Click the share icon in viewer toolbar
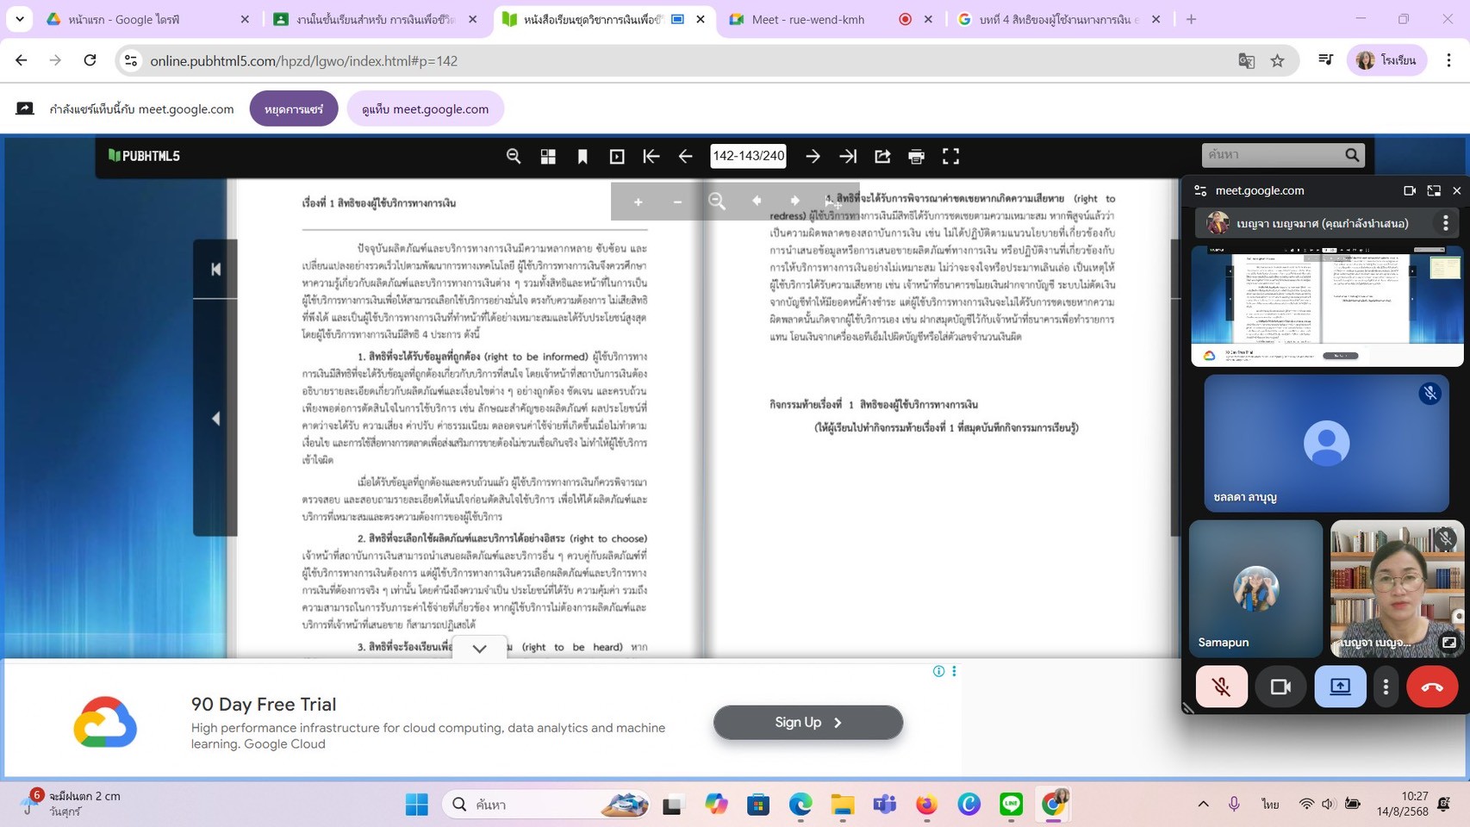The width and height of the screenshot is (1470, 827). coord(882,156)
